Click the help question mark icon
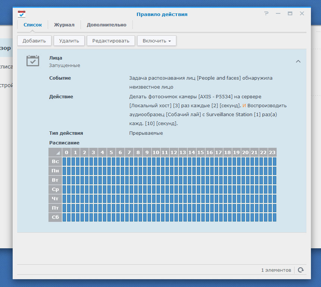The image size is (321, 287). tap(266, 13)
